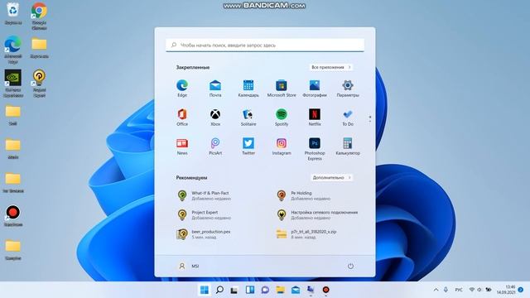Open notification count badge
Image resolution: width=530 pixels, height=298 pixels.
coord(521,290)
